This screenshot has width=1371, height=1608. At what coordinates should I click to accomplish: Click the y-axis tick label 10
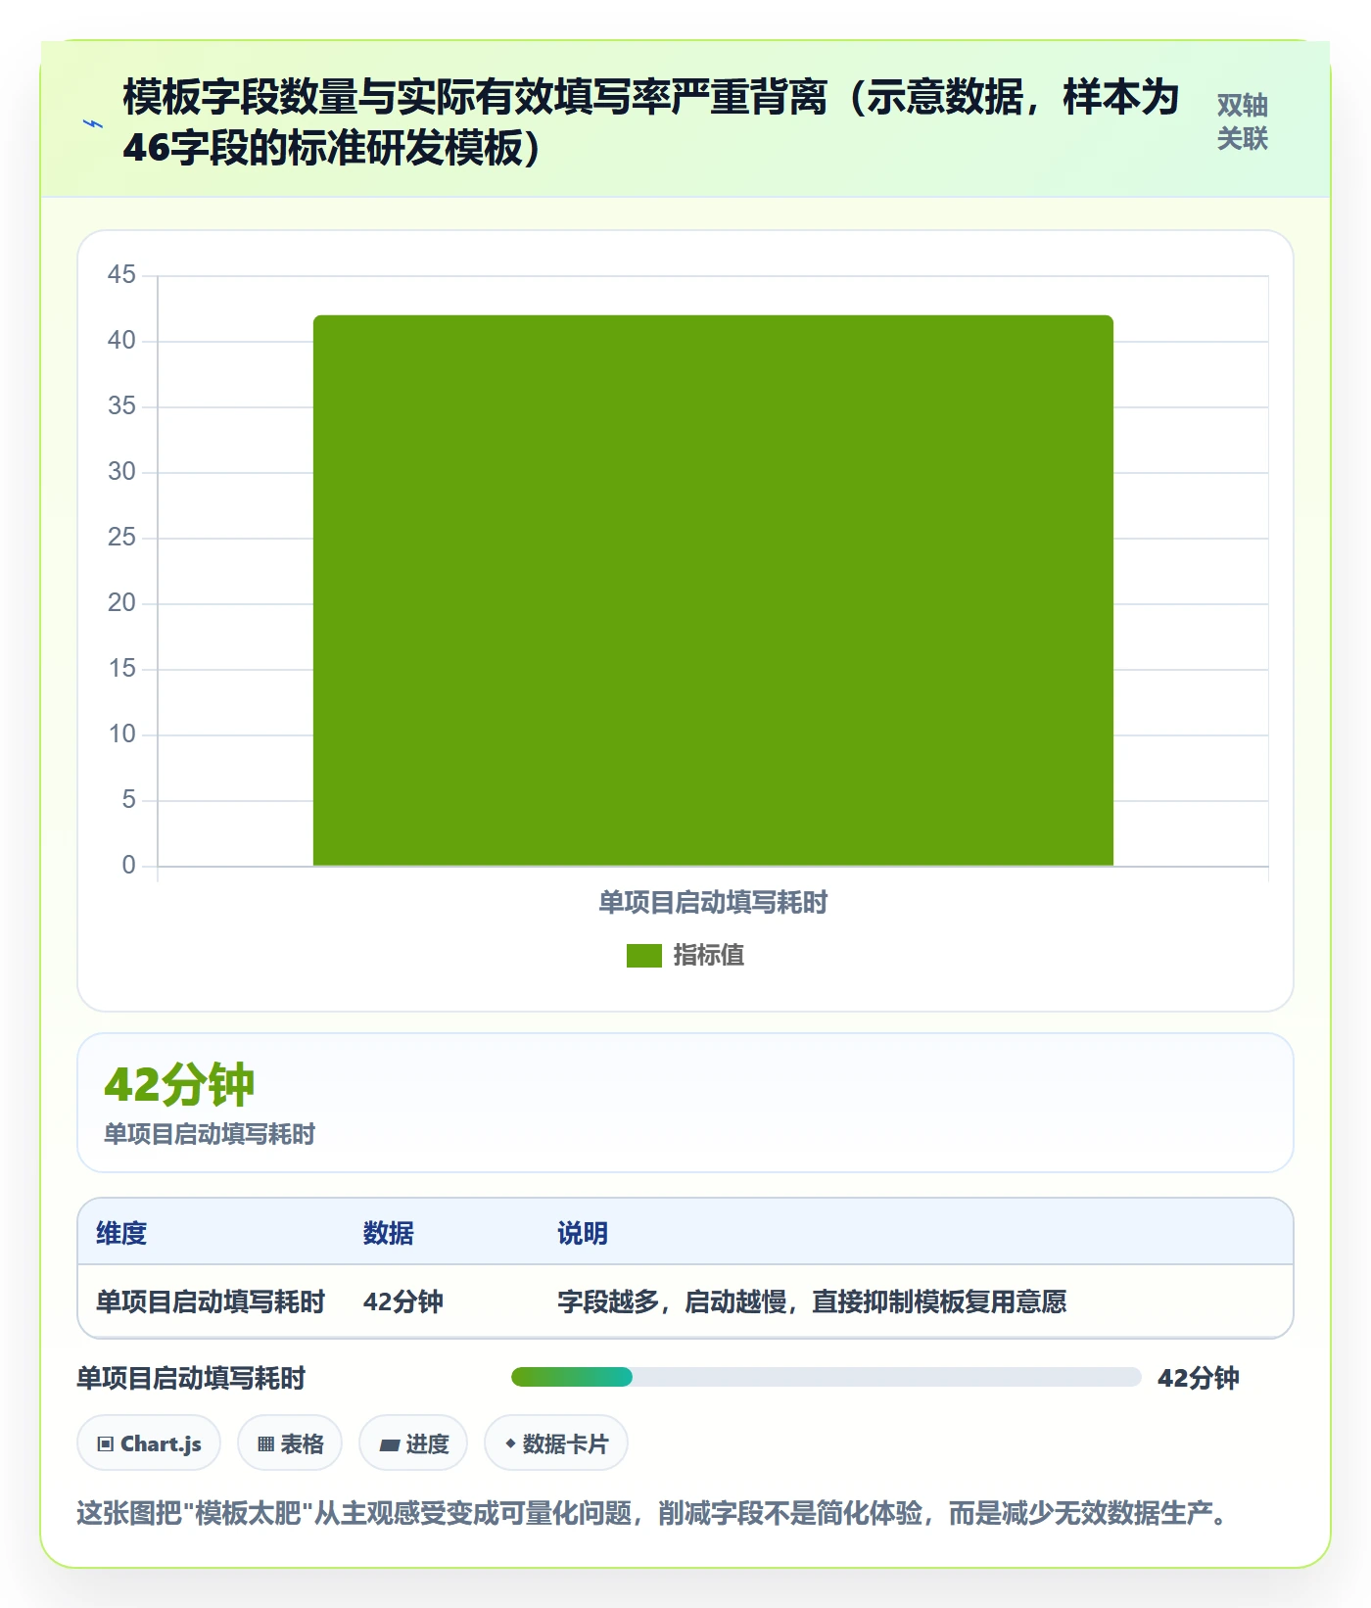pos(121,733)
